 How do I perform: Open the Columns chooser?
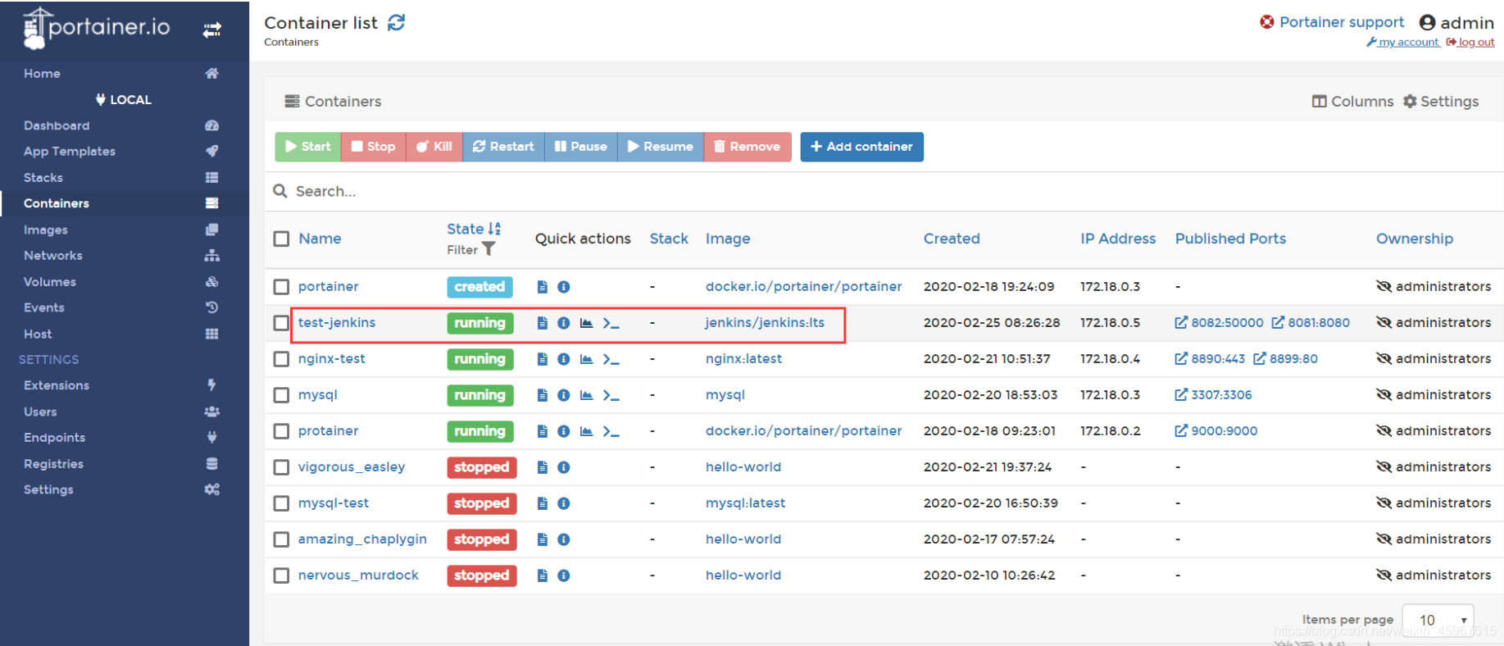click(x=1352, y=102)
